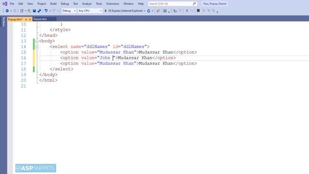This screenshot has height=174, width=309.
Task: Collapse the body tag outlining region
Action: point(37,41)
